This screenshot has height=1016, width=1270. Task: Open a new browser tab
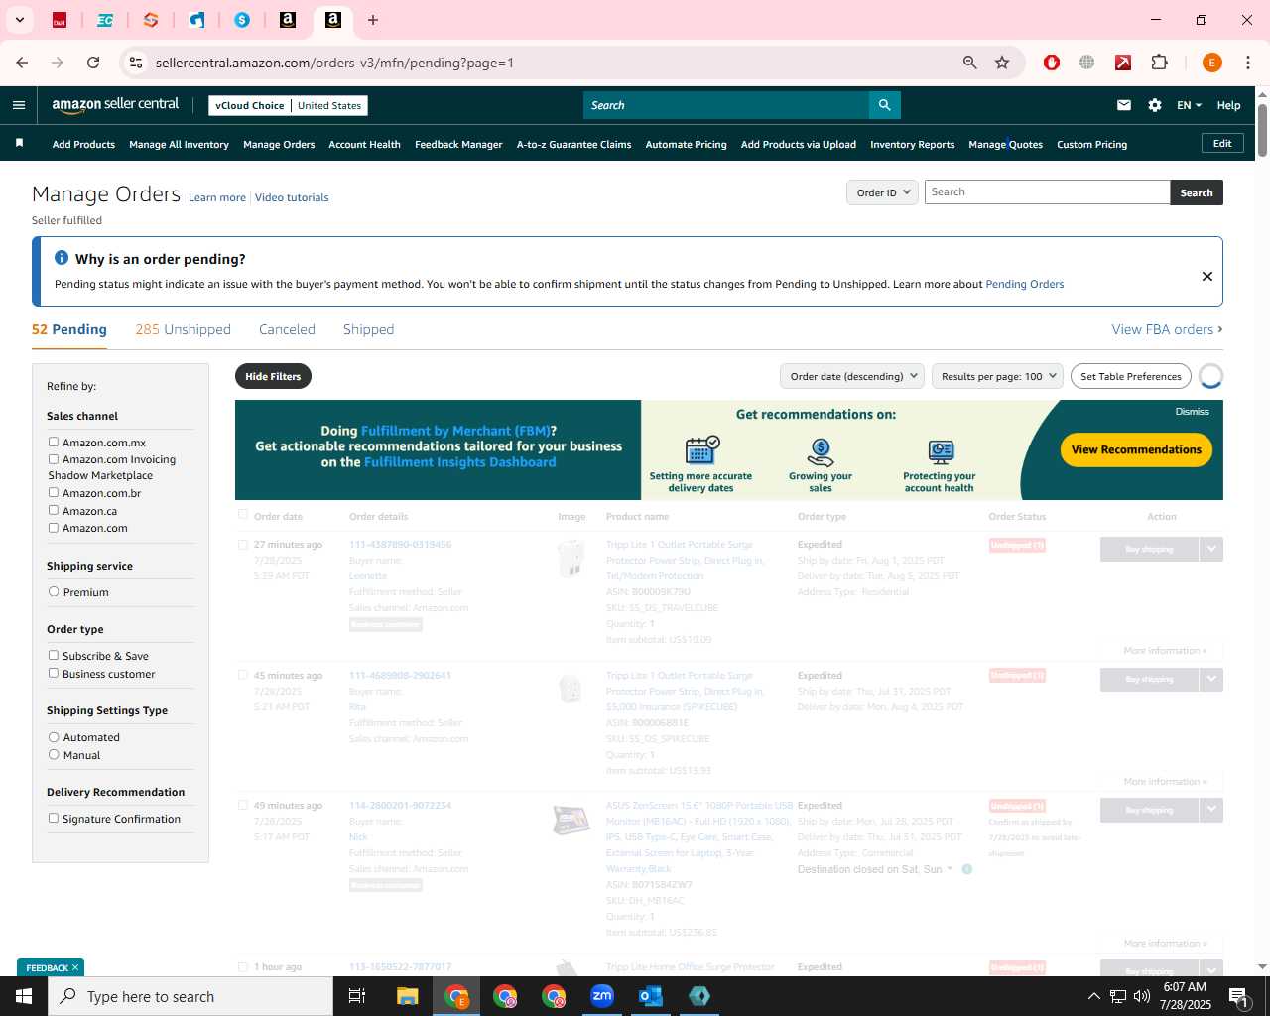[373, 20]
